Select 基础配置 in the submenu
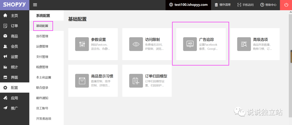Image resolution: width=292 pixels, height=125 pixels. pyautogui.click(x=42, y=26)
